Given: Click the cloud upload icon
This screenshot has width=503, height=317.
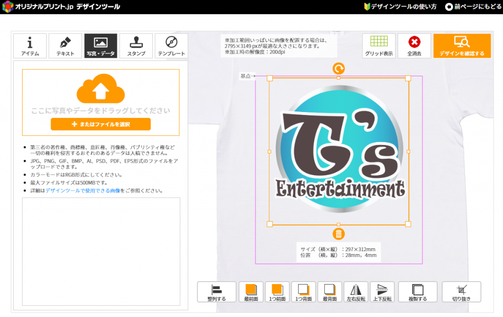Looking at the screenshot, I should point(101,88).
